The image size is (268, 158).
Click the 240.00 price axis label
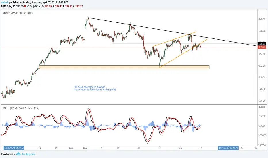point(262,19)
